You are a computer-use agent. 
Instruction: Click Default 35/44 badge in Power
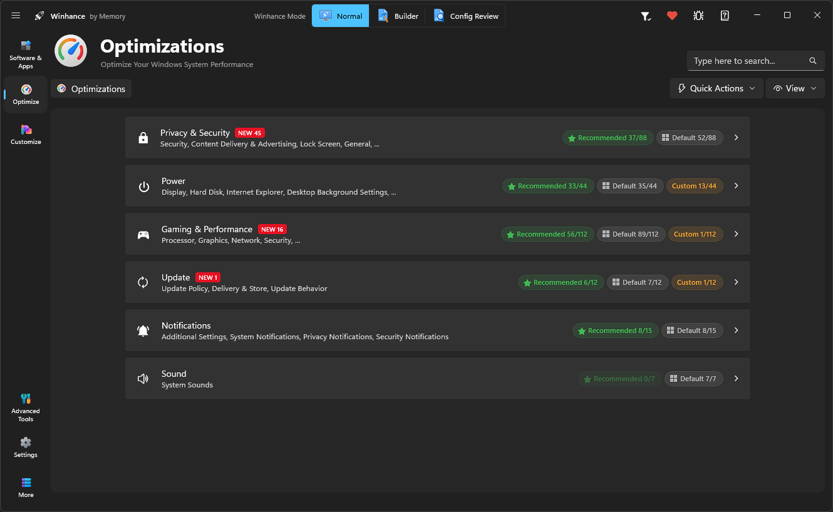[630, 186]
